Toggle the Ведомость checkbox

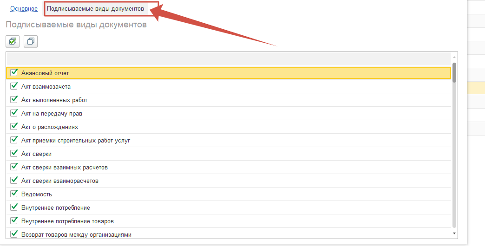[13, 194]
